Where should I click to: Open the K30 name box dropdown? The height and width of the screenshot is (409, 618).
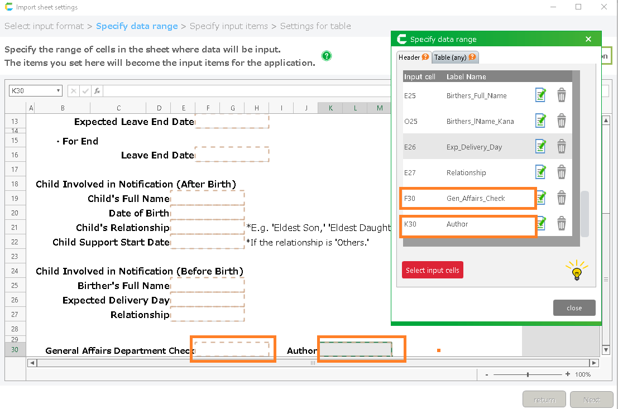point(58,91)
